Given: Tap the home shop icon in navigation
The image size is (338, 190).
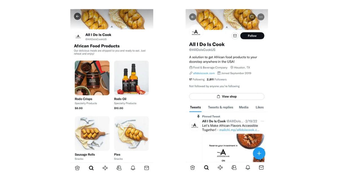Looking at the screenshot, I should coord(192,167).
